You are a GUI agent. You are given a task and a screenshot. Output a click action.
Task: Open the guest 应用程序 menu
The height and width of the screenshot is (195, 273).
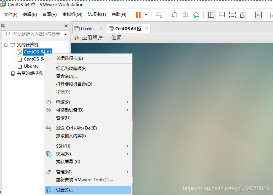92,38
